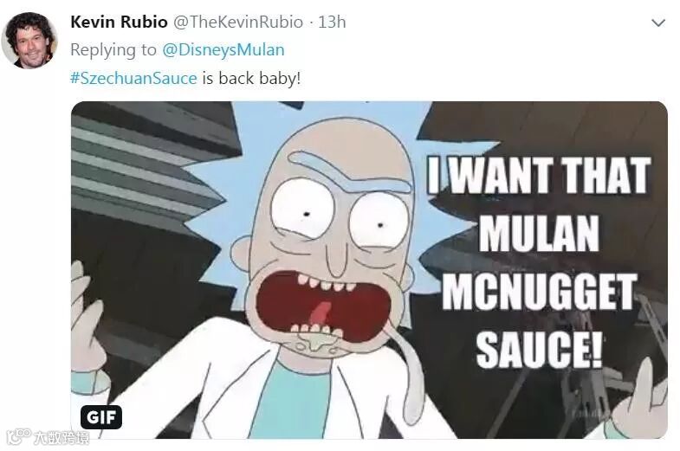Open the tweet via 13h timestamp
This screenshot has height=451, width=680.
pos(332,22)
